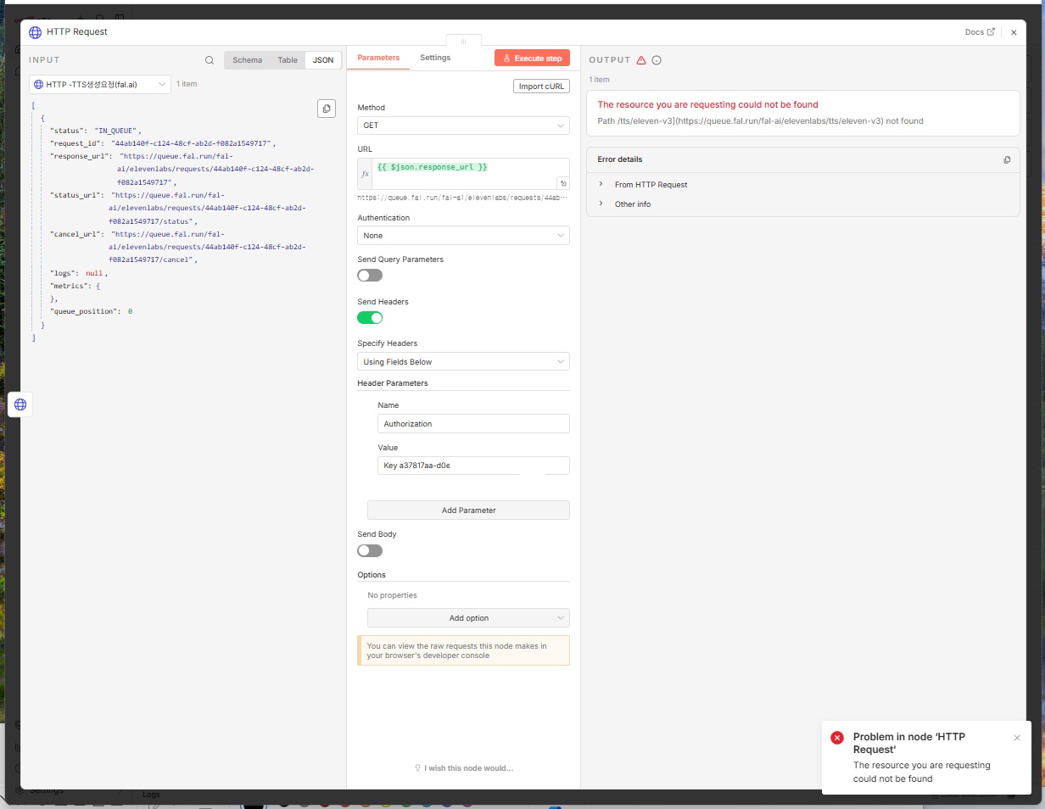The width and height of the screenshot is (1045, 809).
Task: Search the input data with magnifier icon
Action: click(210, 60)
